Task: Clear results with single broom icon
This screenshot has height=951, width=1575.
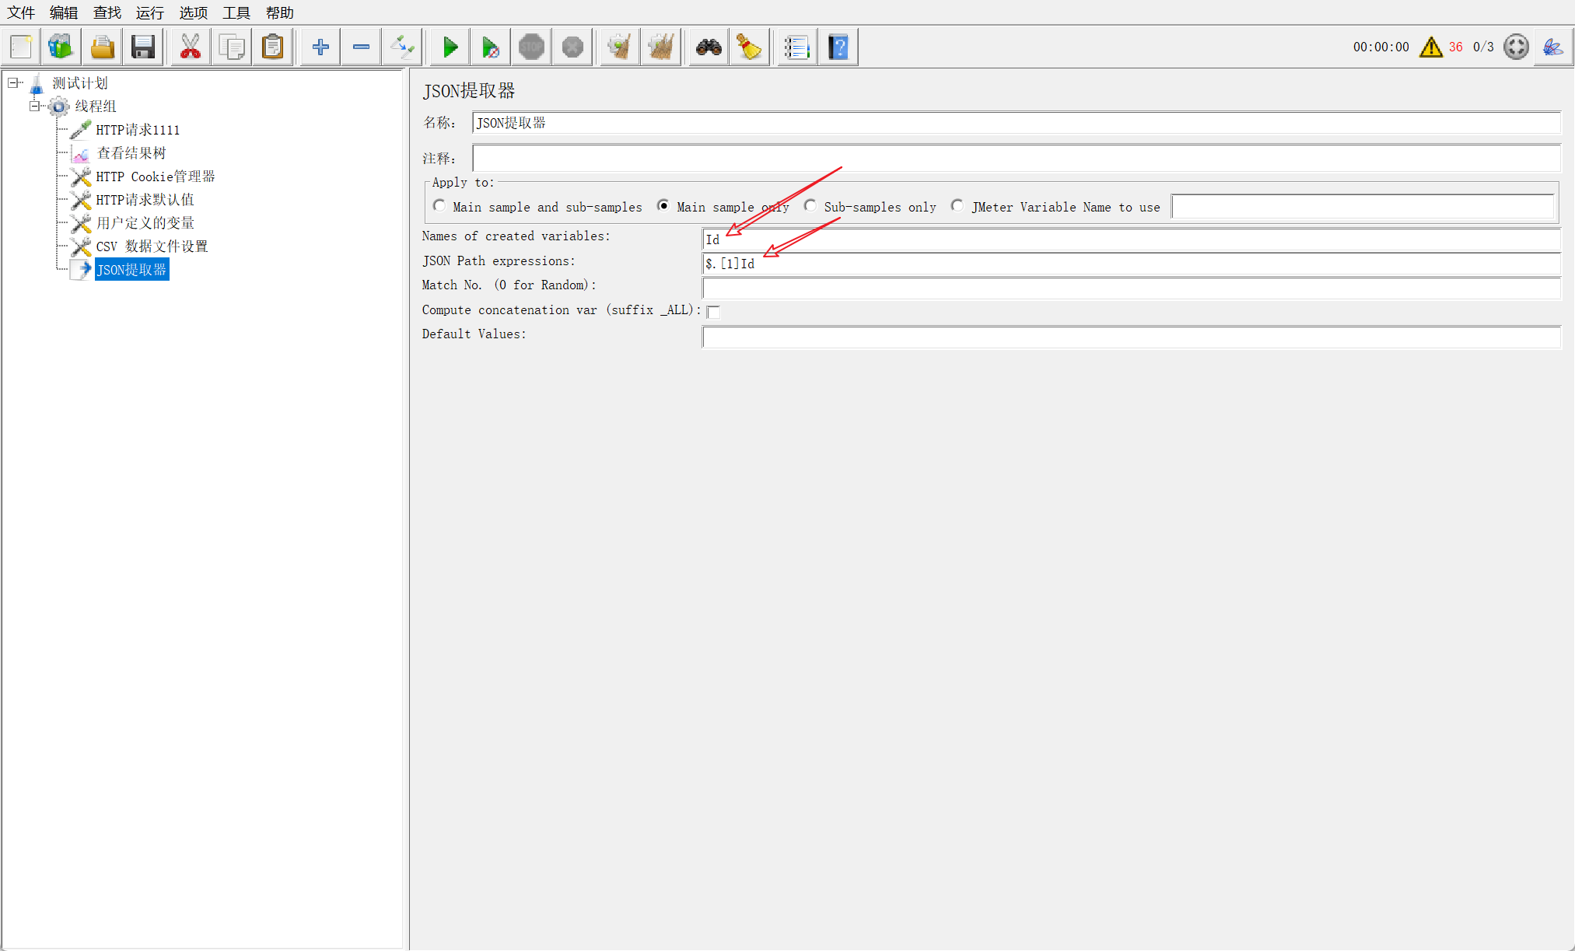Action: tap(620, 47)
